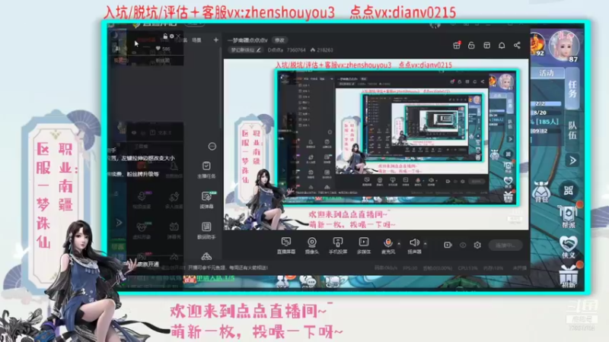
Task: Open streaming settings gear
Action: pyautogui.click(x=477, y=245)
